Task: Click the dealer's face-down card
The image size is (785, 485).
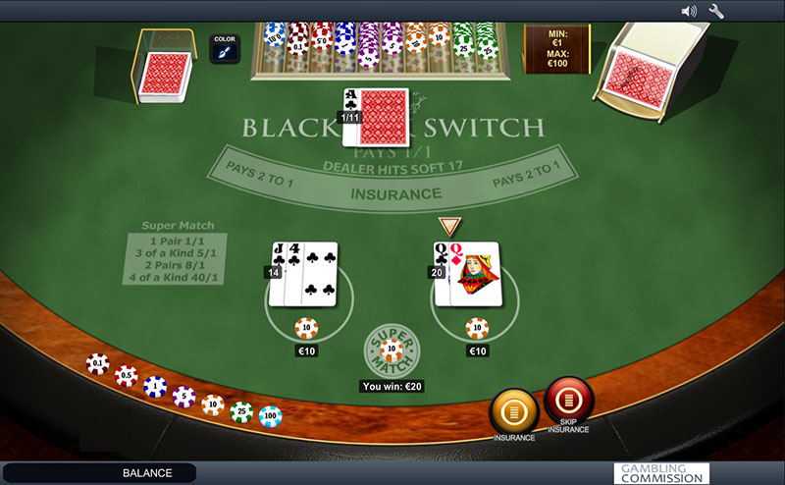Action: click(383, 118)
